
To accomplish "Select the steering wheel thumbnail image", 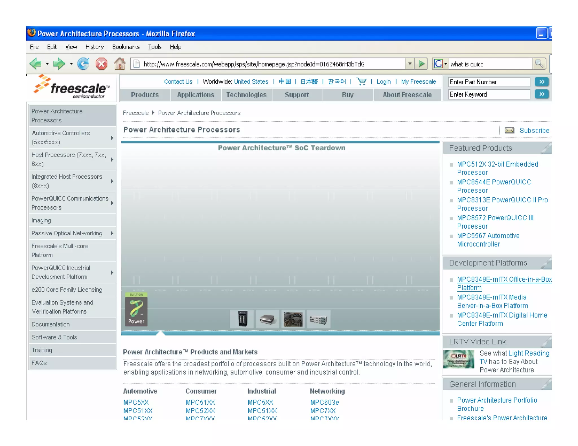I will pyautogui.click(x=293, y=319).
